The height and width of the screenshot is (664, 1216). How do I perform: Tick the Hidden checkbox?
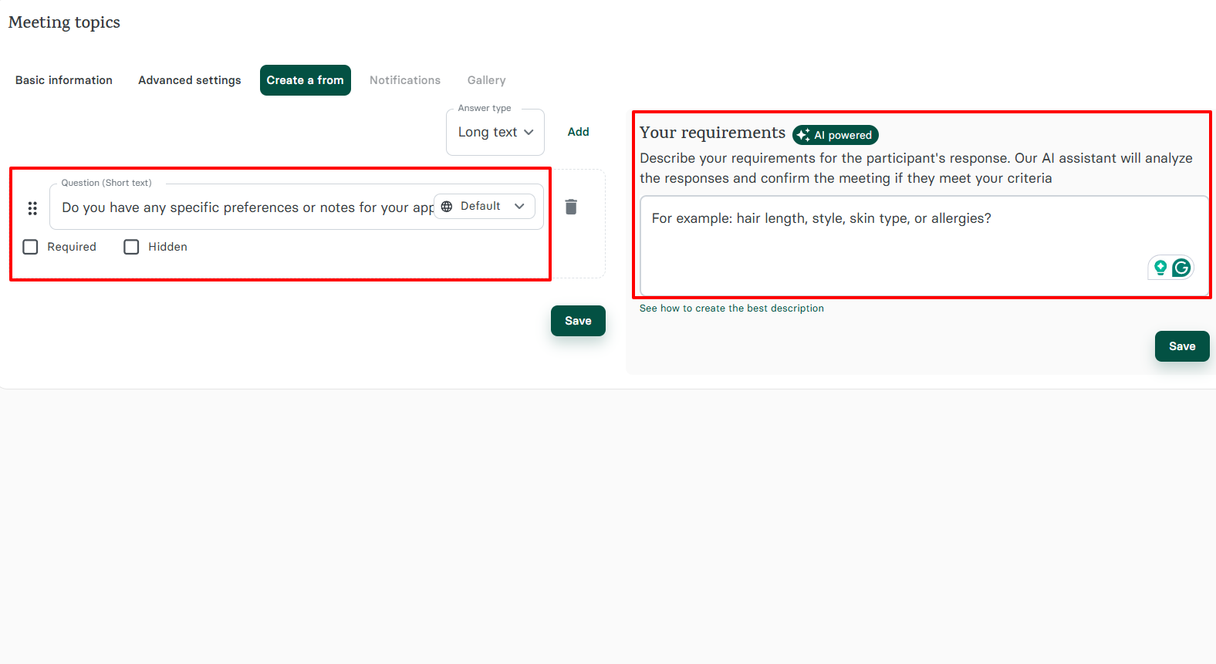[132, 247]
